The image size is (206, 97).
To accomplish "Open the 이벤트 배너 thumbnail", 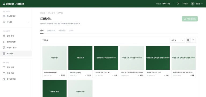I will [x=54, y=58].
